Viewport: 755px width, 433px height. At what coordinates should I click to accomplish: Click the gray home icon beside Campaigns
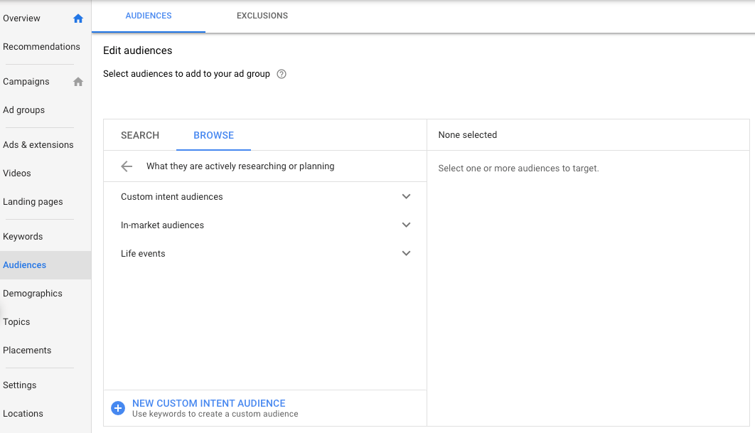(78, 82)
